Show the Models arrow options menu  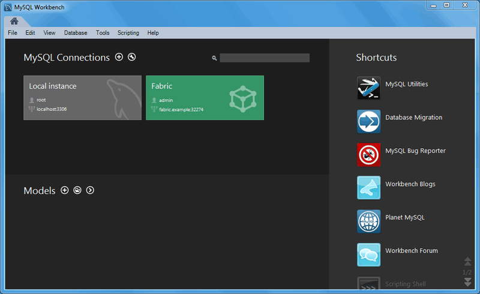click(x=90, y=190)
